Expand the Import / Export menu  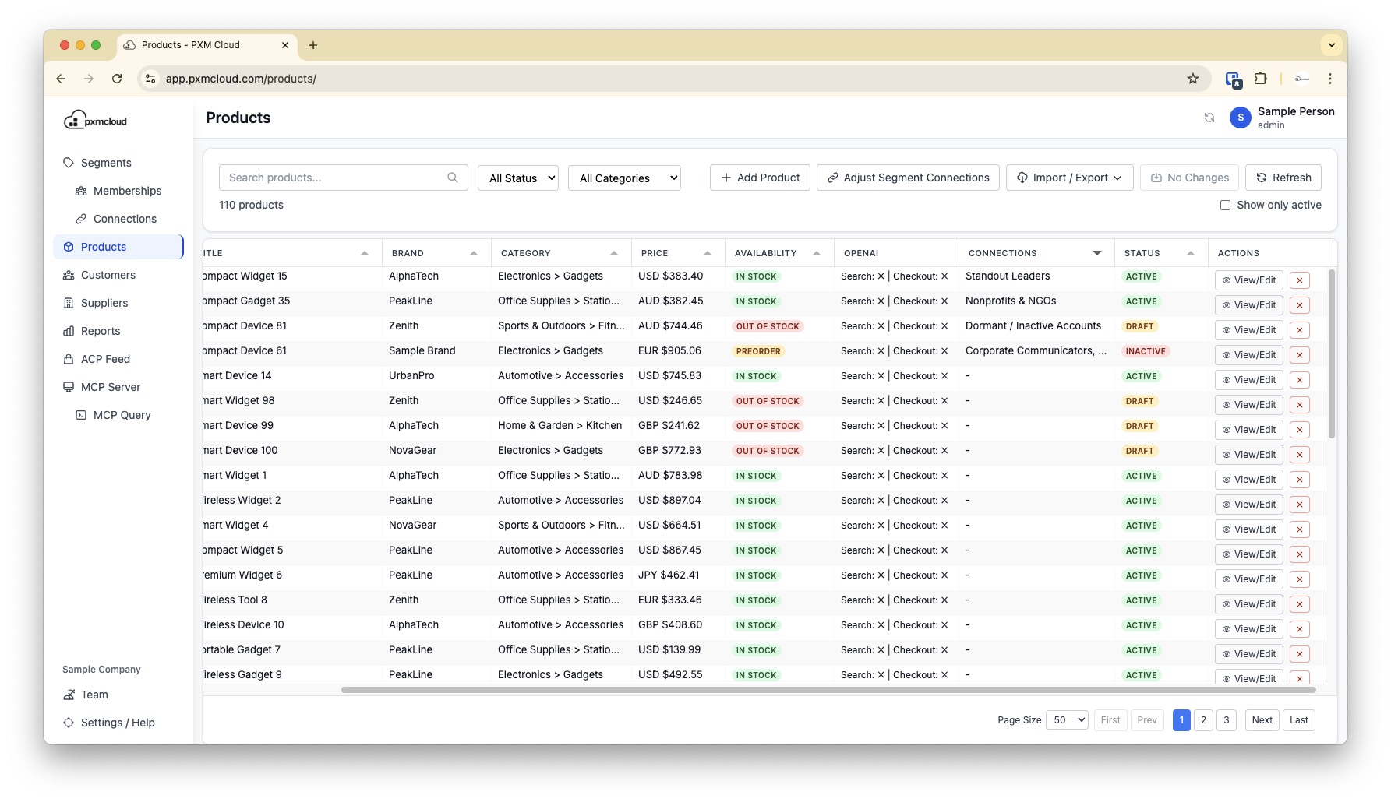pyautogui.click(x=1069, y=178)
